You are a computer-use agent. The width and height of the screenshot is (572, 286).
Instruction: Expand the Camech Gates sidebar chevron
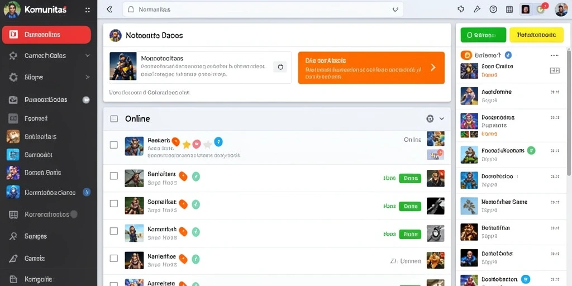(88, 55)
